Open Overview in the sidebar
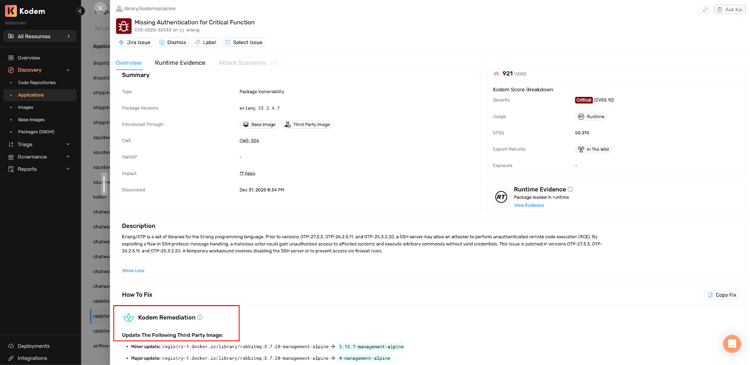The height and width of the screenshot is (365, 750). click(x=29, y=58)
